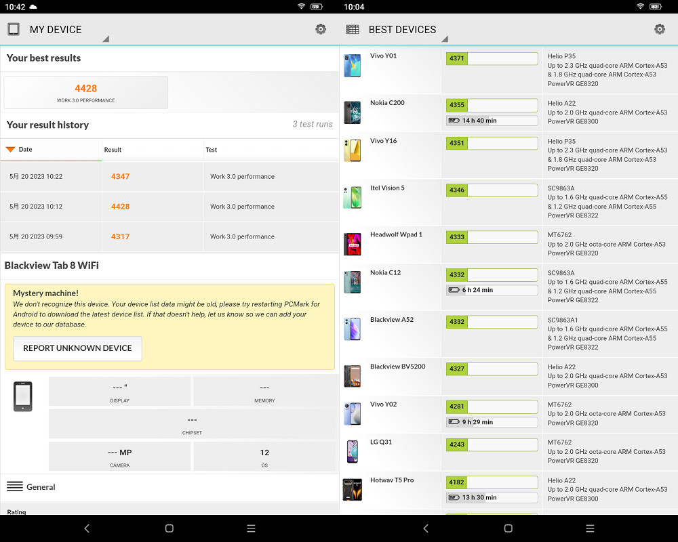Screen dimensions: 678x542
Task: Open Hotwav T5 Pro device thumbnail
Action: pyautogui.click(x=353, y=490)
